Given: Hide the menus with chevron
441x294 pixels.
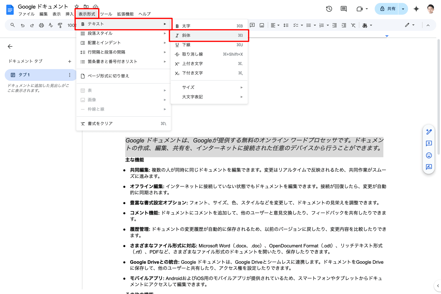Looking at the screenshot, I should [428, 25].
